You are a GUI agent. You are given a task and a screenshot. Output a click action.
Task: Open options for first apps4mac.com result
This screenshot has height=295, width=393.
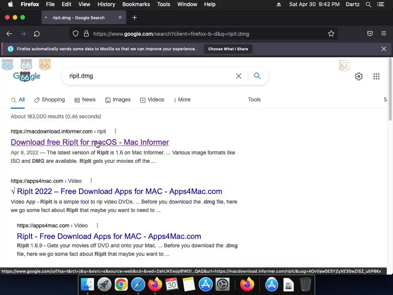point(91,181)
